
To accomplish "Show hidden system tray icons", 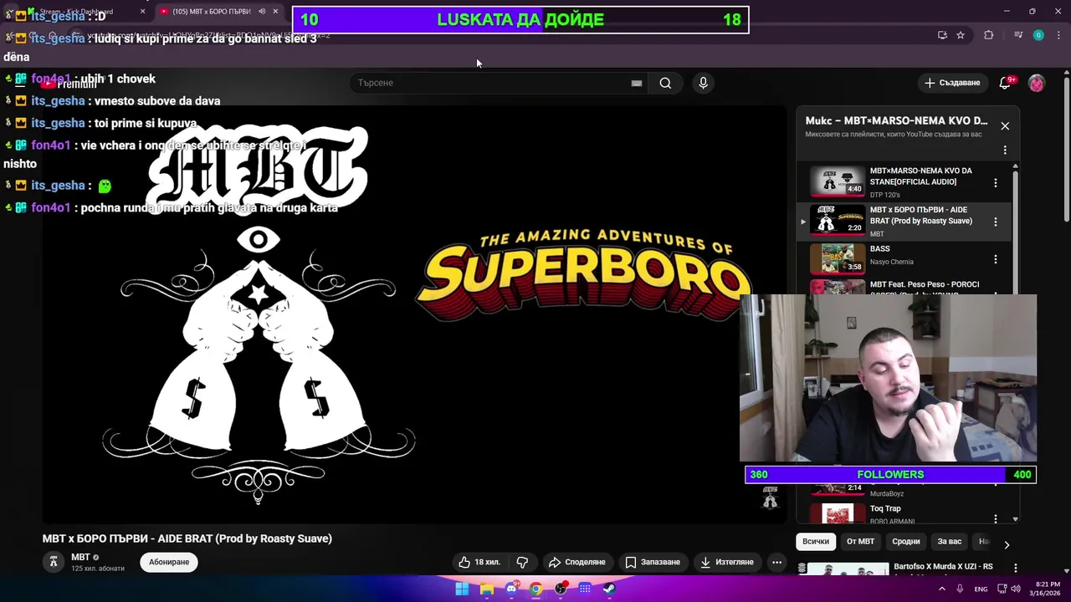I will (x=942, y=589).
